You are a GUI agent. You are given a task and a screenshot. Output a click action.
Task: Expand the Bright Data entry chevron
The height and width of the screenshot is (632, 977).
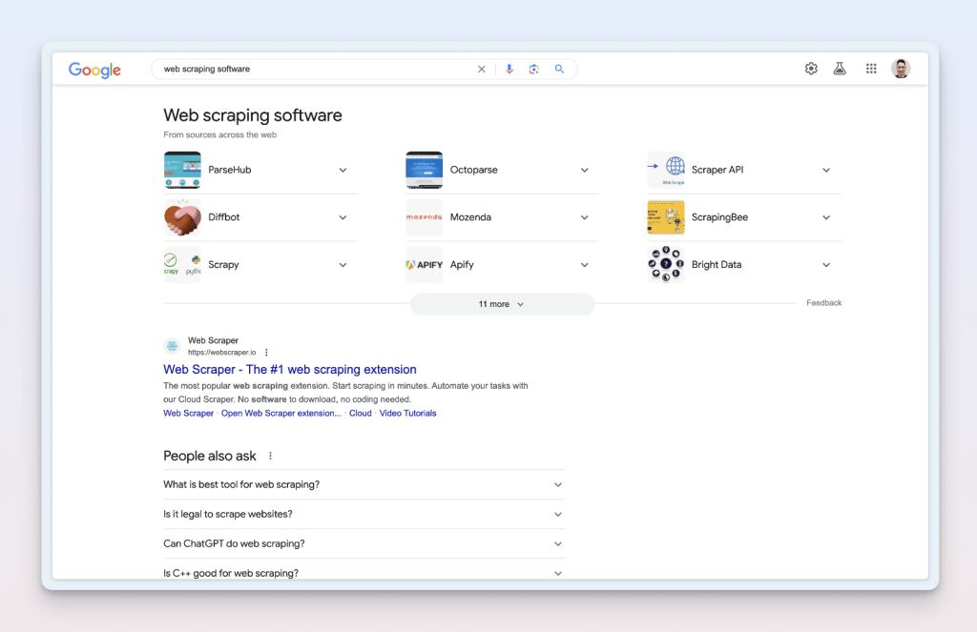click(826, 265)
